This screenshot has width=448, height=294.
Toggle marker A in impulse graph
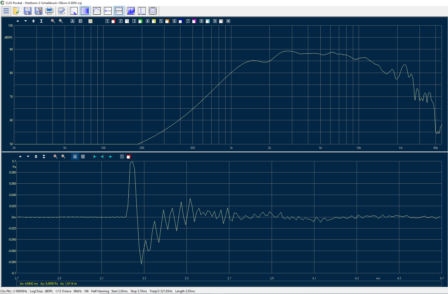75,156
